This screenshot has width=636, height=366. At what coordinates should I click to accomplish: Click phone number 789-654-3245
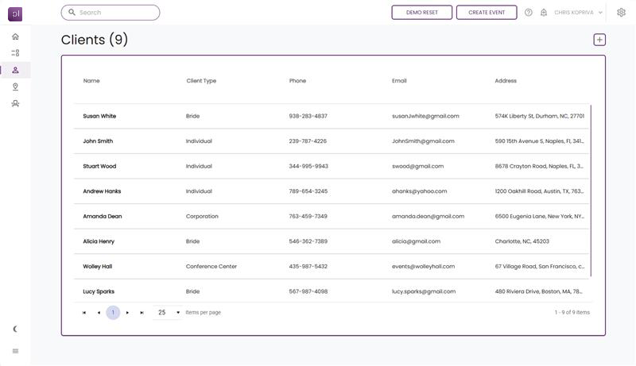[x=308, y=191]
